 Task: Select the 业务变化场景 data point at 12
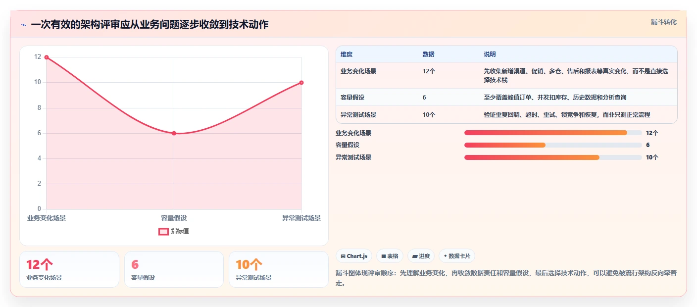47,57
